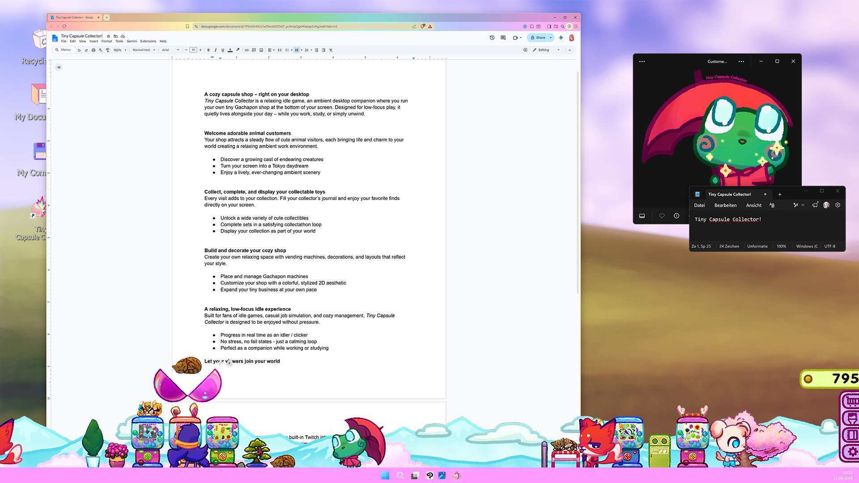The width and height of the screenshot is (859, 483).
Task: Insert an image from the toolbar
Action: pyautogui.click(x=261, y=50)
